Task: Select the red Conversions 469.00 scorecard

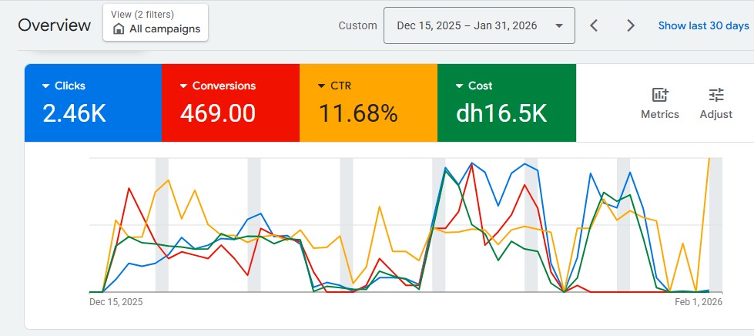Action: click(x=231, y=103)
